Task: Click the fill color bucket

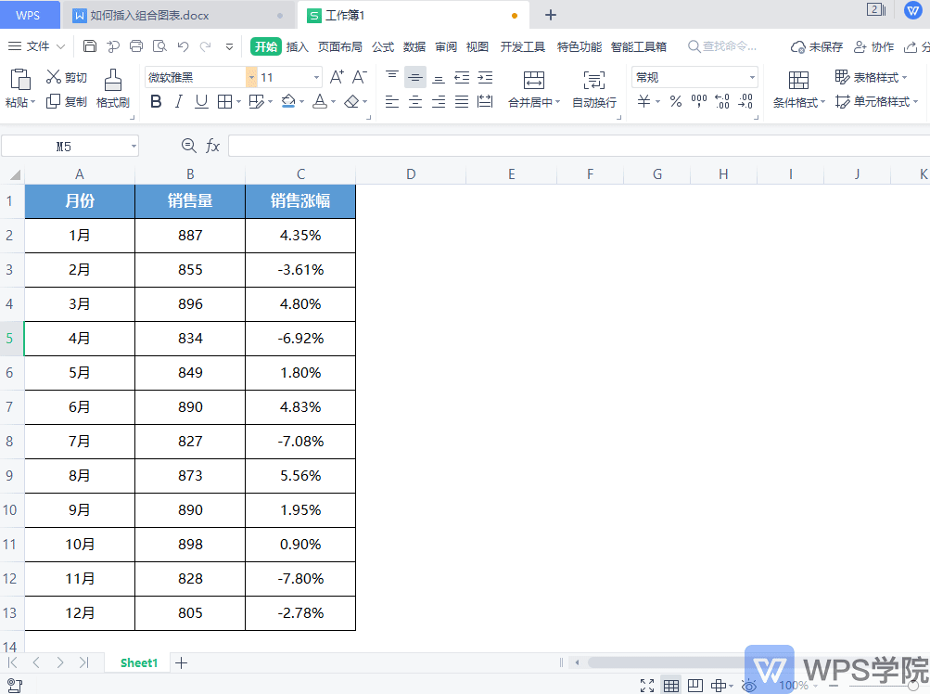Action: click(x=288, y=101)
